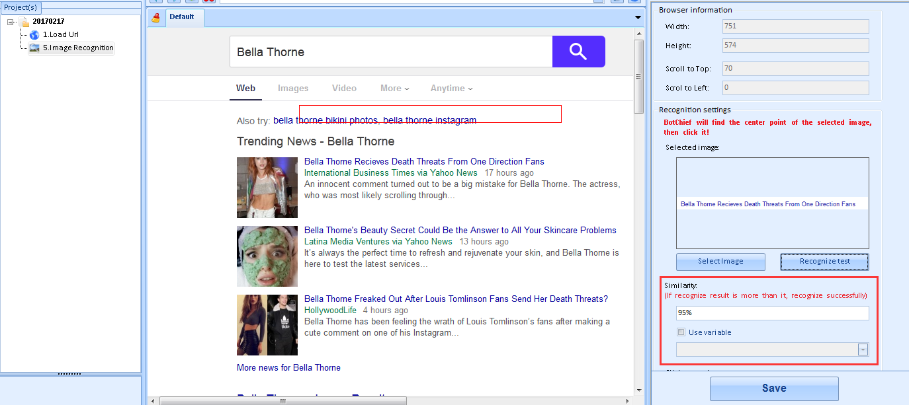The width and height of the screenshot is (909, 405).
Task: Click the Similarity percentage input field
Action: point(771,313)
